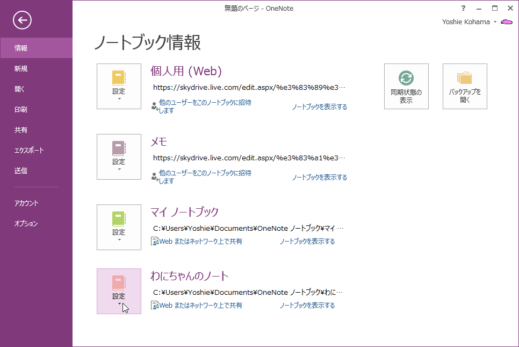Click the help question mark icon

(463, 9)
